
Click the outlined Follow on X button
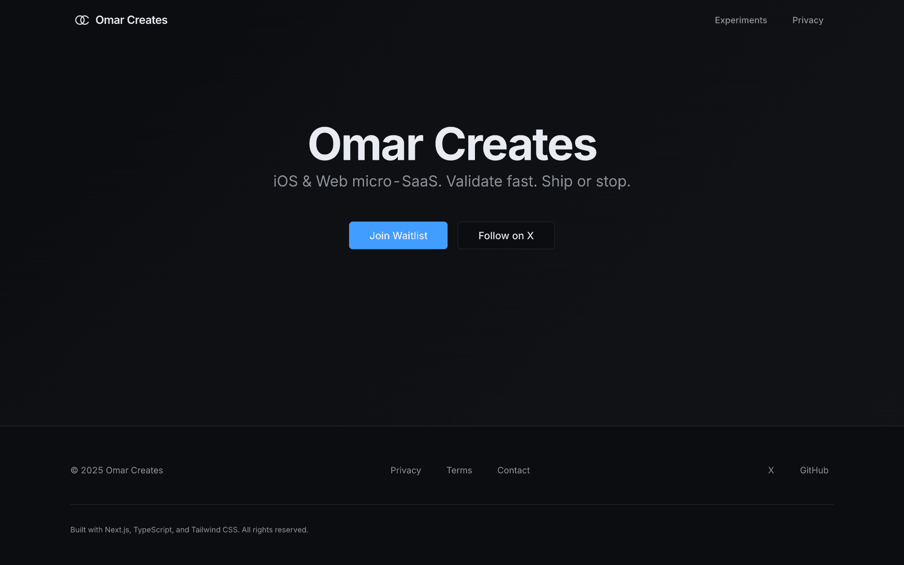click(x=506, y=235)
